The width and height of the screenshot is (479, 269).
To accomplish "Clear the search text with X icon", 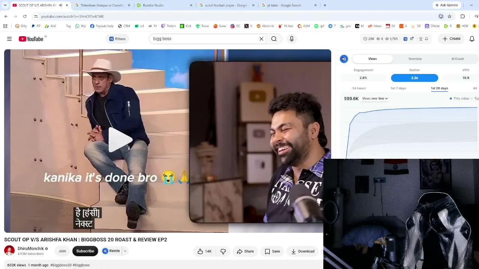I will click(x=262, y=39).
